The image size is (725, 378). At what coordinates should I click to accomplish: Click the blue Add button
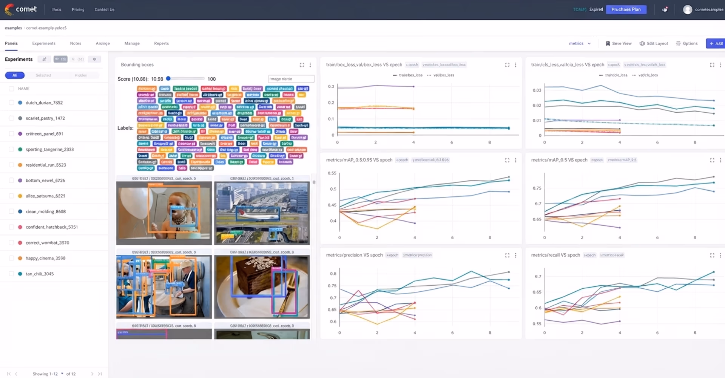(716, 43)
